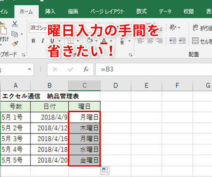Screen dimensions: 212x177
Task: Click the Borders icon
Action: pyautogui.click(x=71, y=41)
